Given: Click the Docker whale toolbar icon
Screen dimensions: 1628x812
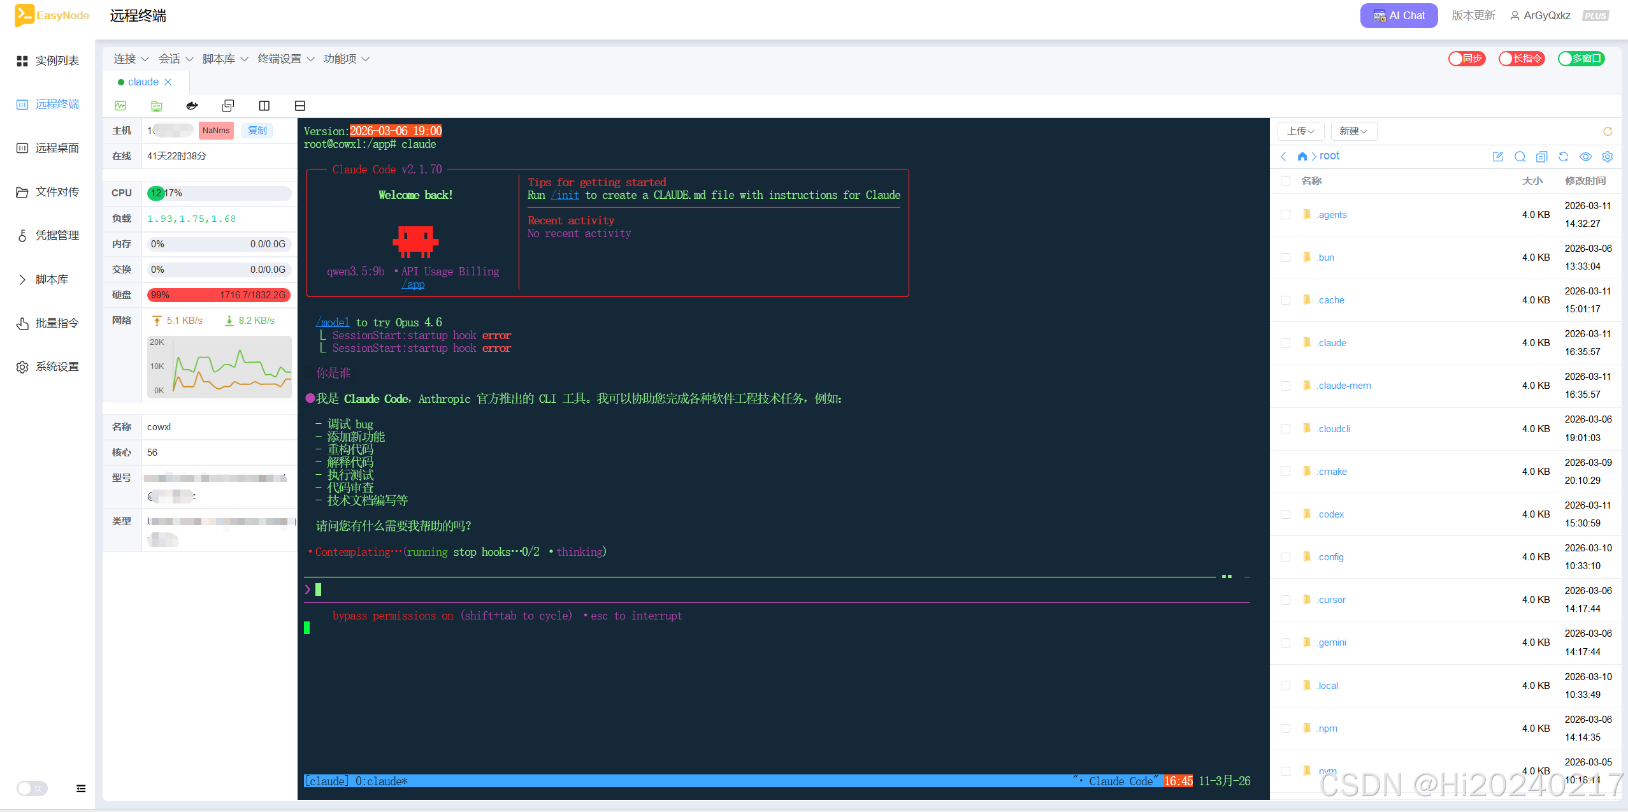Looking at the screenshot, I should 192,106.
